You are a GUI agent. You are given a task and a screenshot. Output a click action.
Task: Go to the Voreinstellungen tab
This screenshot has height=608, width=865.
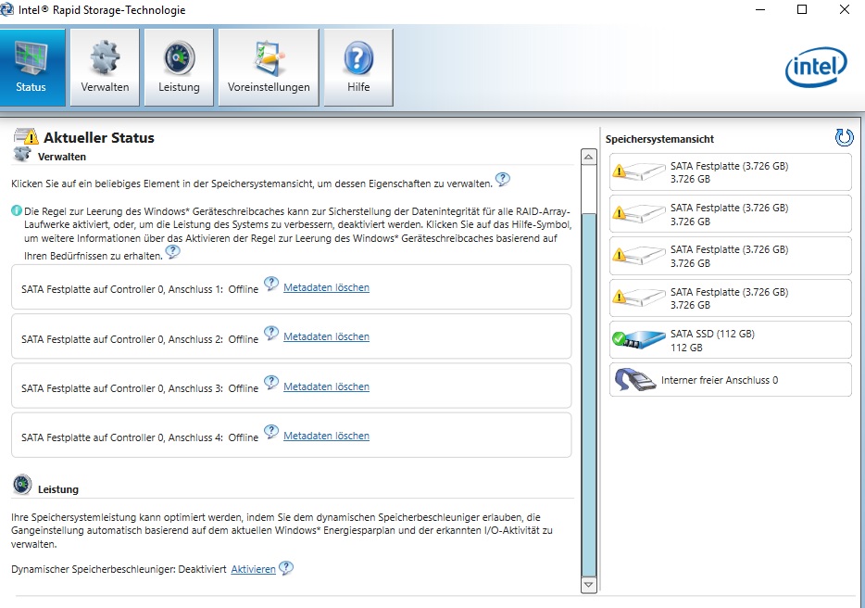pos(269,68)
